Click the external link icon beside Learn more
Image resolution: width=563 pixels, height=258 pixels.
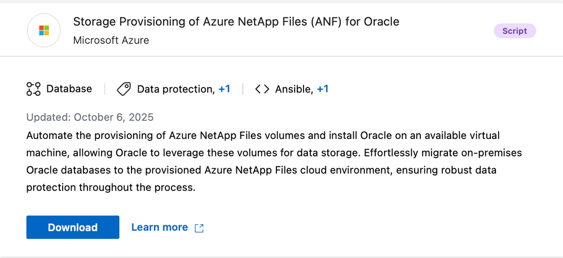199,228
